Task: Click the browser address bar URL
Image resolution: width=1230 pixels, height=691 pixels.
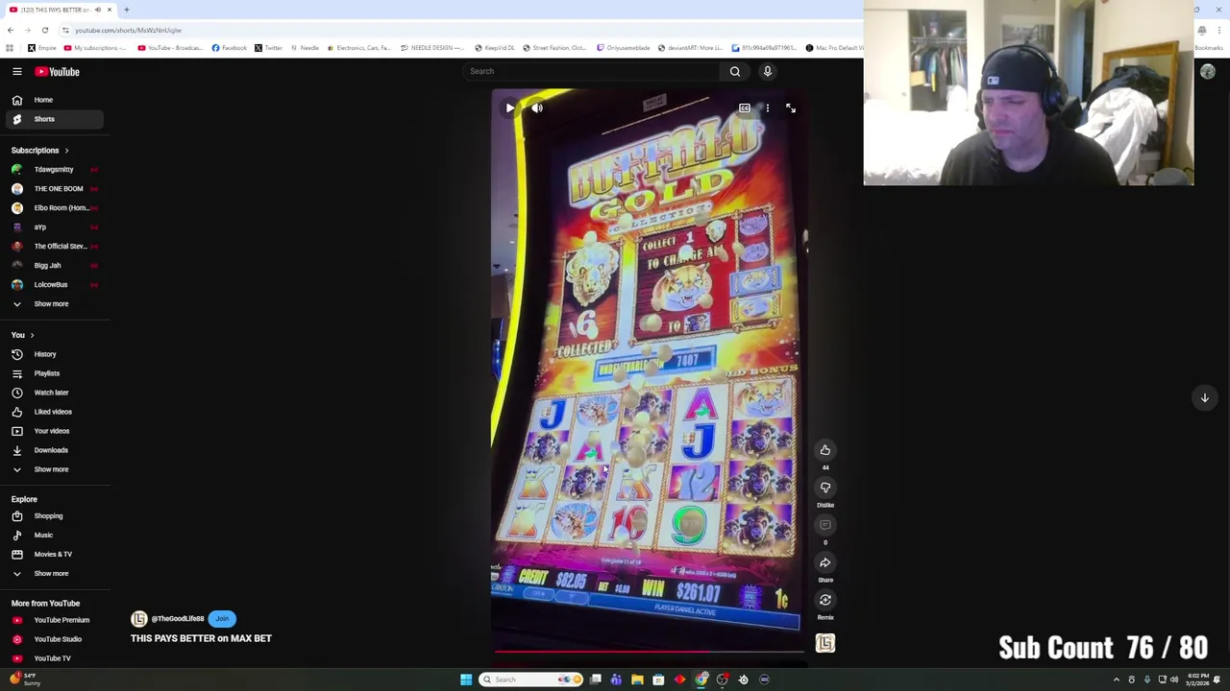Action: 128,30
